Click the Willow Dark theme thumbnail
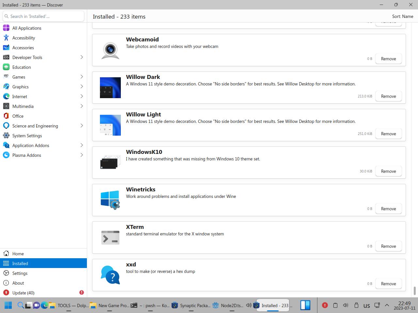The height and width of the screenshot is (313, 418). point(110,88)
